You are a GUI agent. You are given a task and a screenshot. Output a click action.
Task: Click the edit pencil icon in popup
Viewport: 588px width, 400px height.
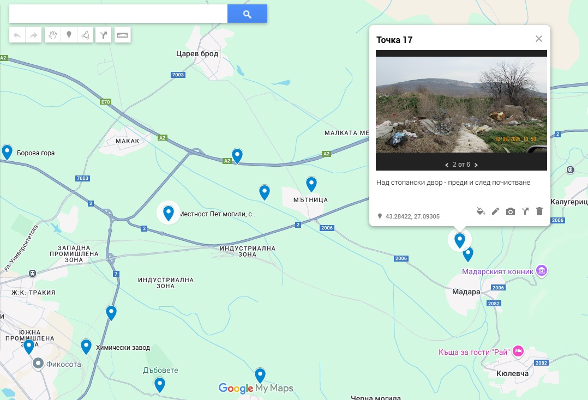tap(495, 211)
